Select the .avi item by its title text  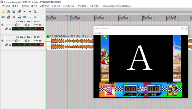tap(69, 36)
